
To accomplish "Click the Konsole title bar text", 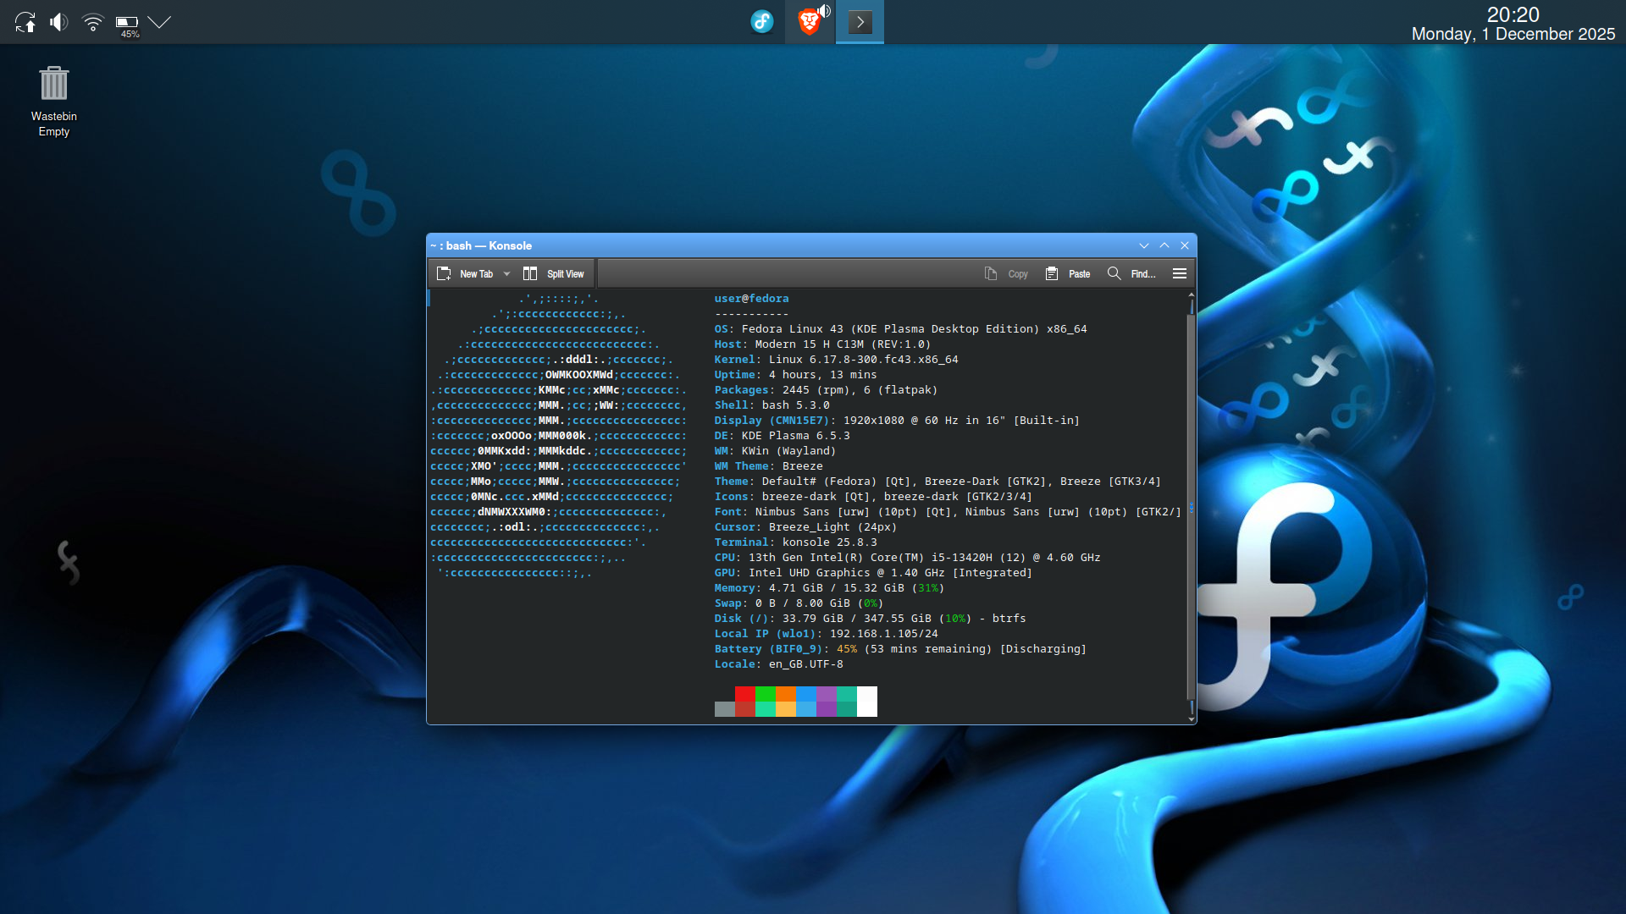I will click(x=481, y=245).
